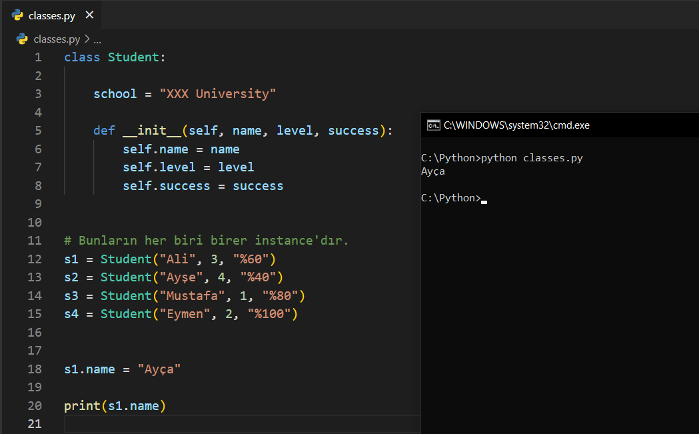The width and height of the screenshot is (699, 434).
Task: Expand the breadcrumb ellipsis symbol list
Action: pos(97,39)
